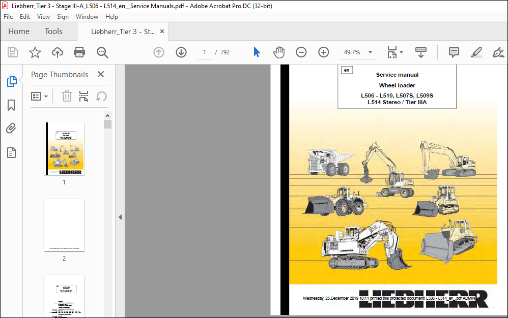Select the Highlight text tool
The width and height of the screenshot is (508, 318).
(476, 52)
